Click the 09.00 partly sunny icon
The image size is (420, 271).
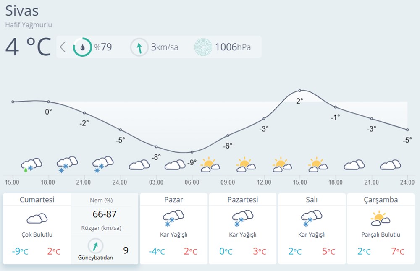coord(246,164)
